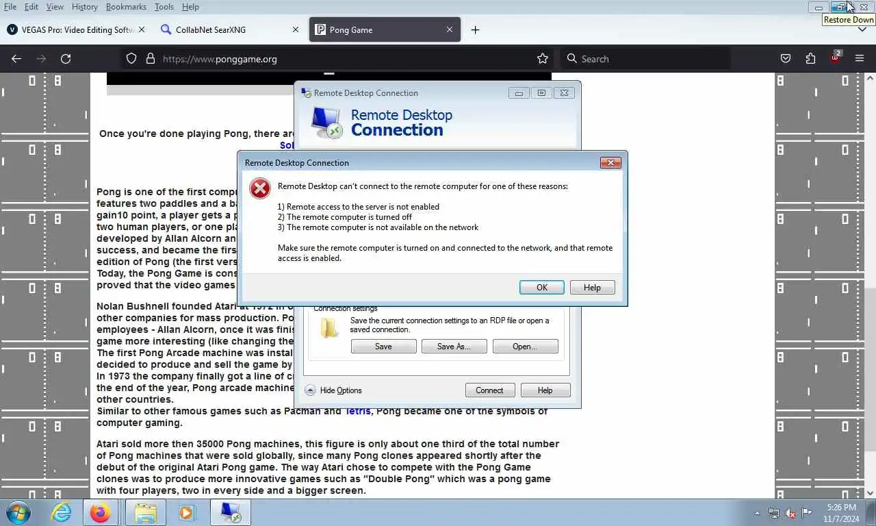This screenshot has width=876, height=526.
Task: Open the View menu
Action: coord(55,7)
